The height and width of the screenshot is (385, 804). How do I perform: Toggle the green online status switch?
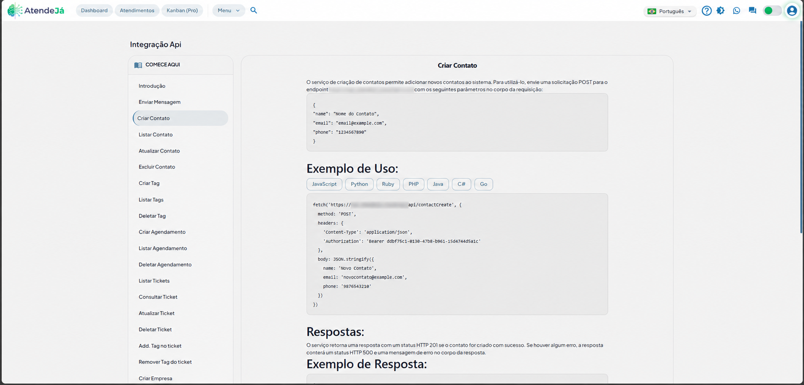772,11
